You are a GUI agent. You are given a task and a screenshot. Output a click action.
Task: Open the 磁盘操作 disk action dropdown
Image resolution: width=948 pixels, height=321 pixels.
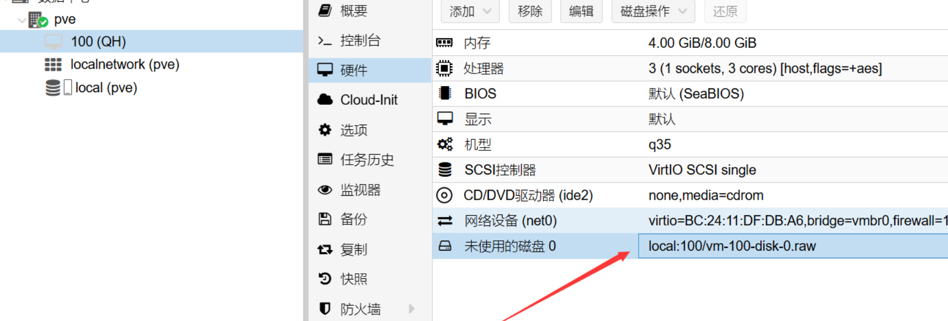point(653,12)
